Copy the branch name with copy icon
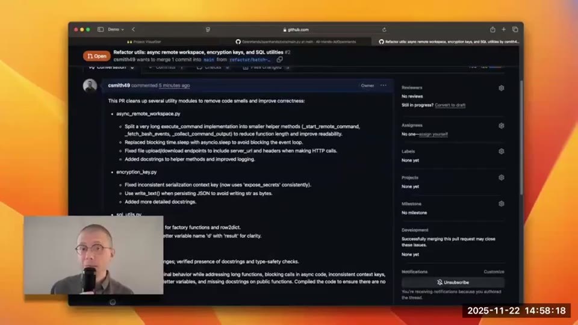Screen dimensions: 578x325 tap(280, 60)
